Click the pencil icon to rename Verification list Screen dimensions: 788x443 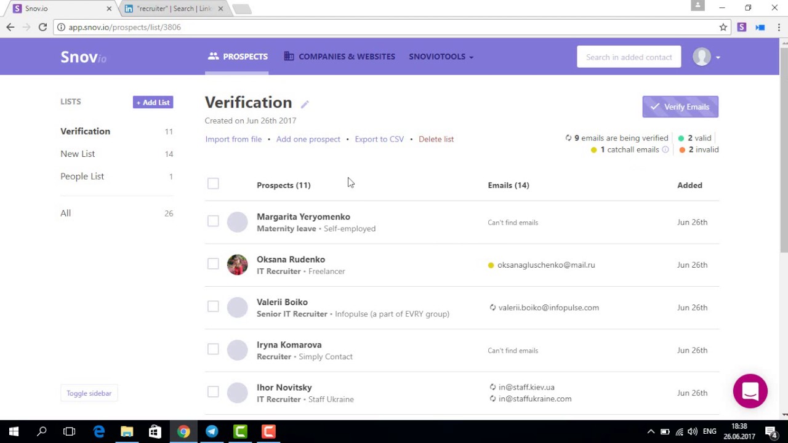click(x=305, y=104)
